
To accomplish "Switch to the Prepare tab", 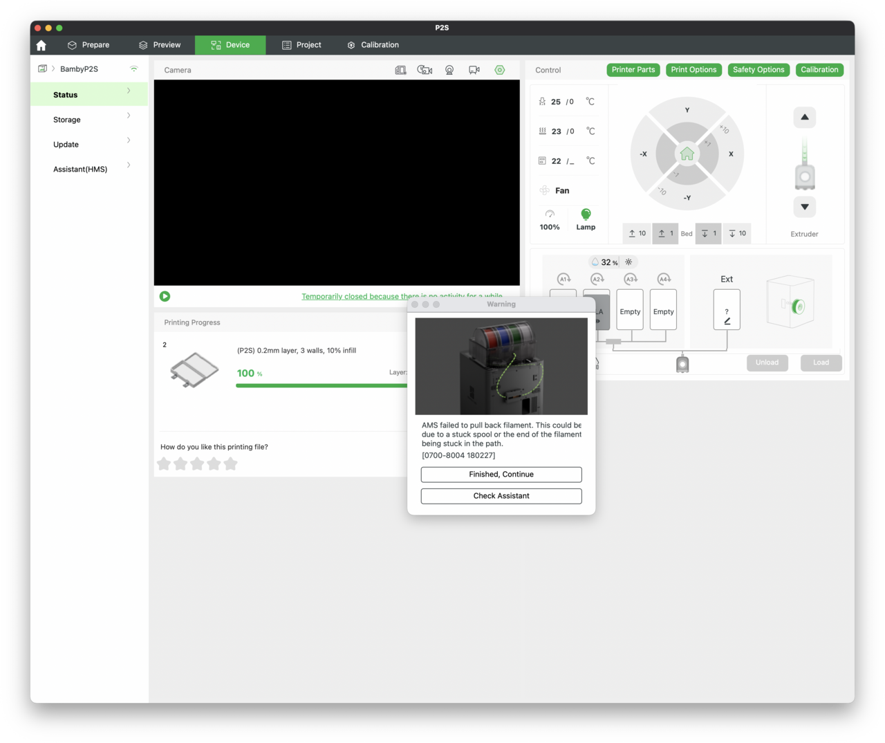I will pyautogui.click(x=88, y=45).
